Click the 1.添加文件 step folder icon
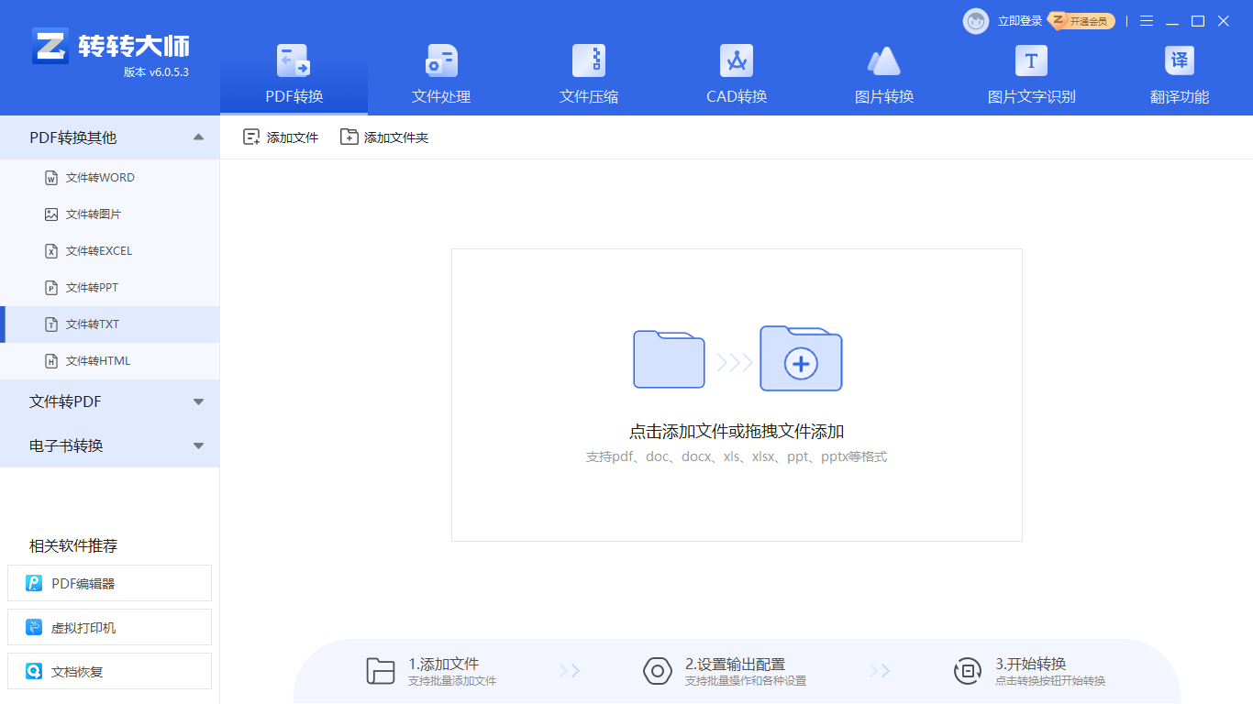 coord(381,671)
